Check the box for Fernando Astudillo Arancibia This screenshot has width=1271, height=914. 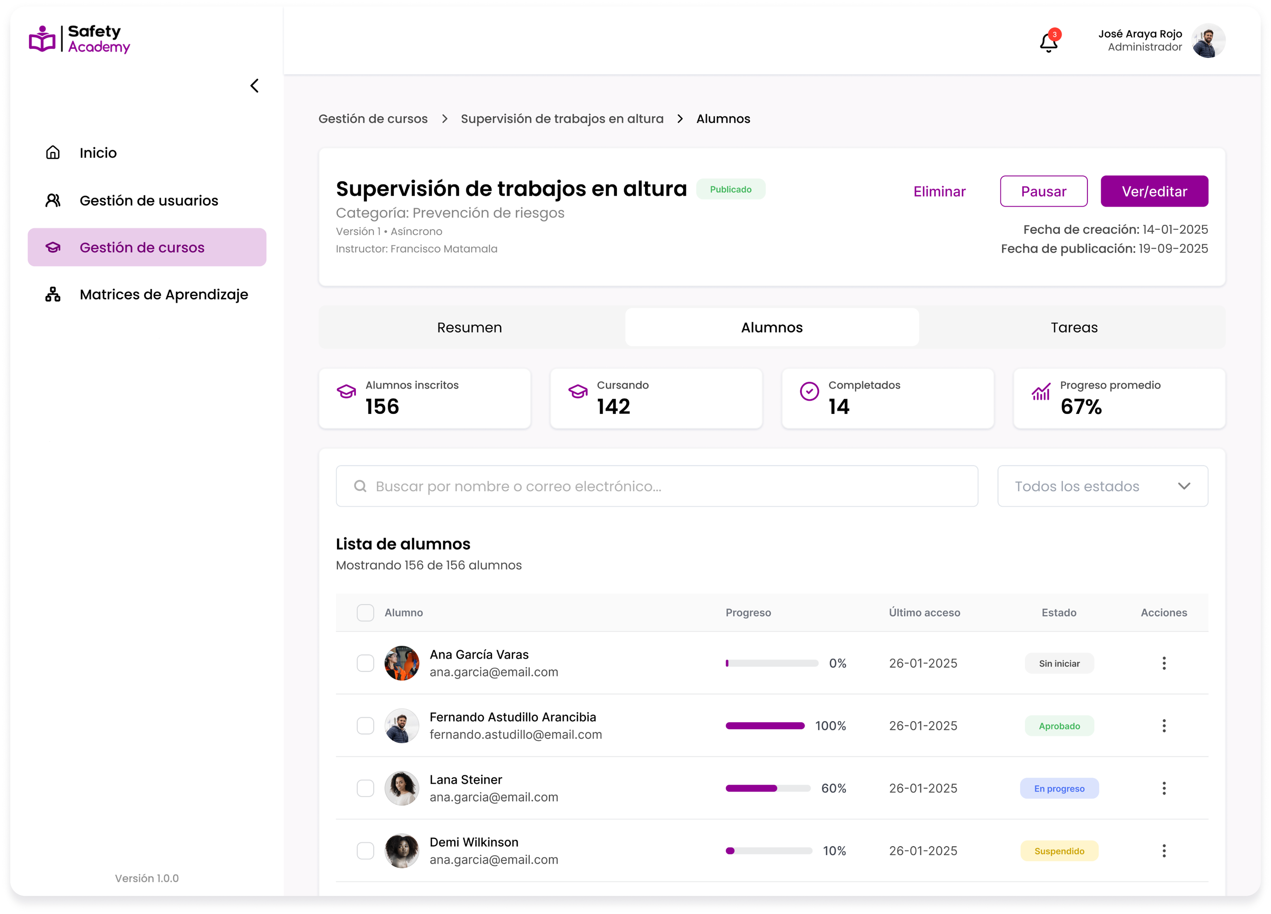(x=366, y=726)
